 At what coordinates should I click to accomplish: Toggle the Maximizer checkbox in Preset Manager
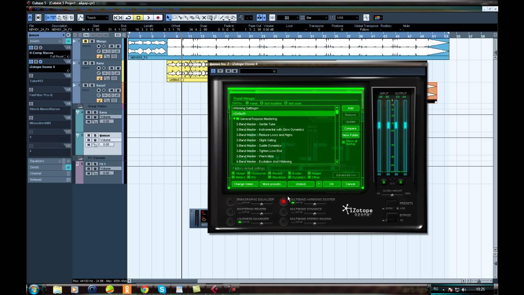269,177
